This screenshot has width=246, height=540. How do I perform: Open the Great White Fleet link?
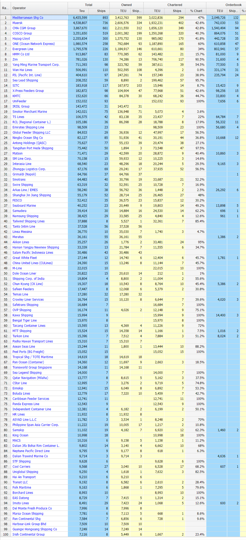click(x=25, y=258)
